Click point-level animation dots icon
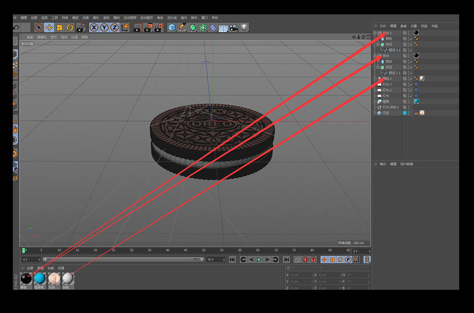 coord(356,260)
